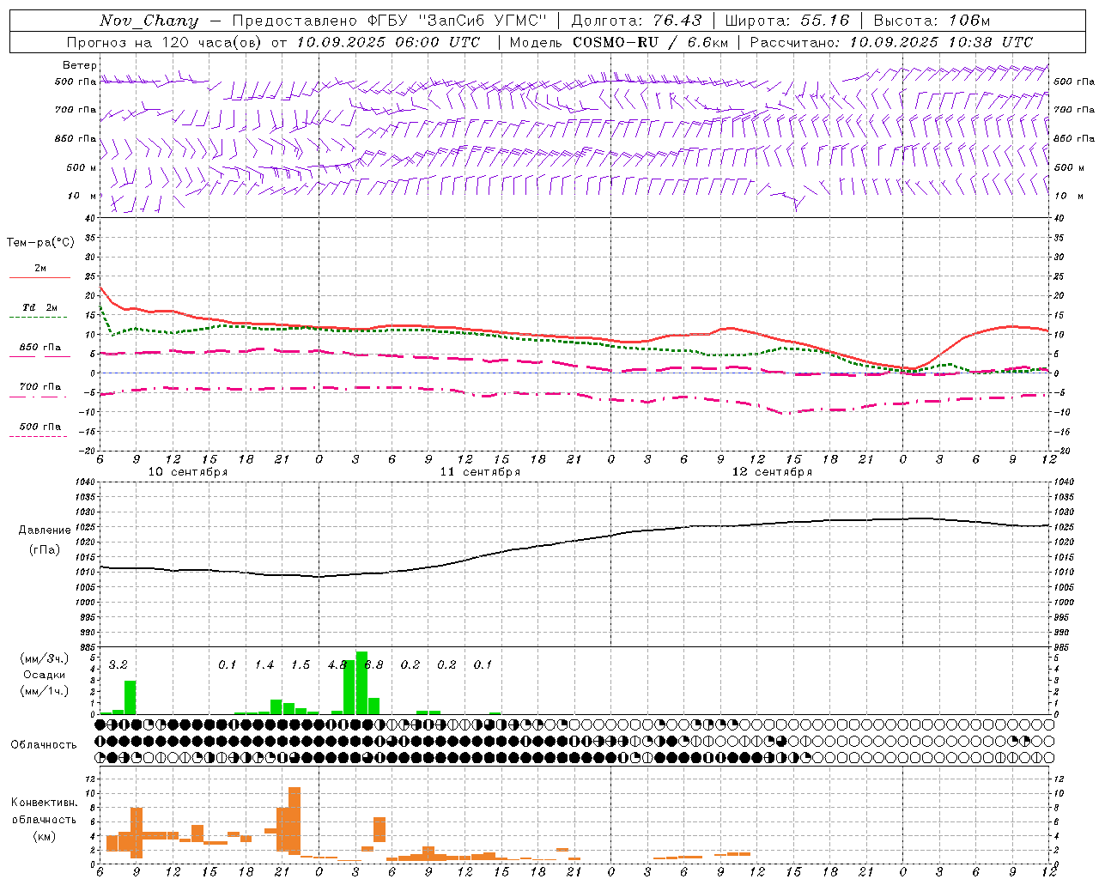Click the 4.8 precipitation total value
The width and height of the screenshot is (1099, 879).
[337, 665]
